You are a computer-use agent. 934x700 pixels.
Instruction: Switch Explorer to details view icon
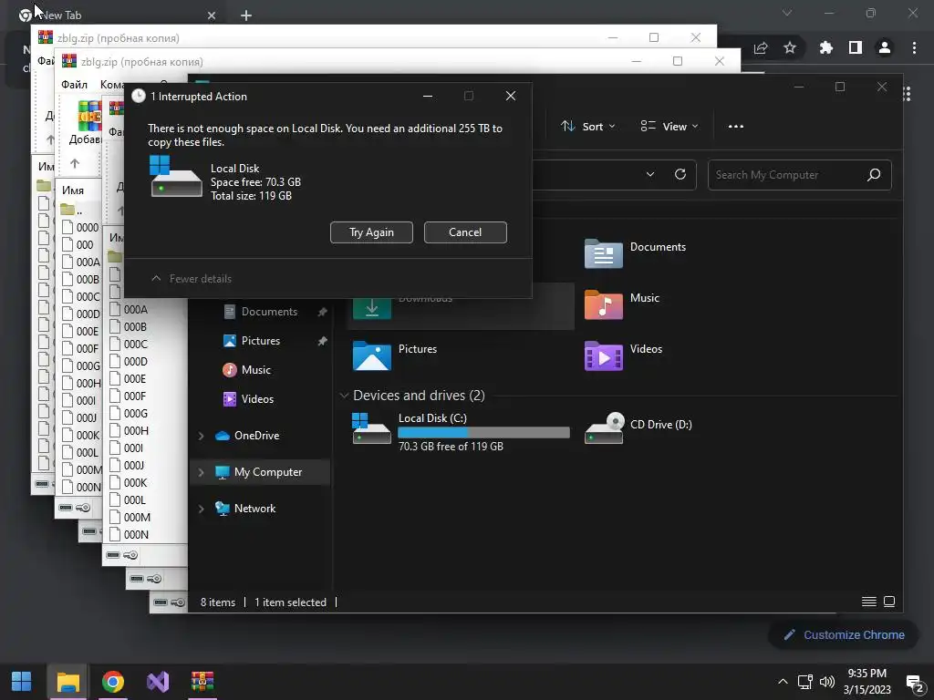(869, 602)
